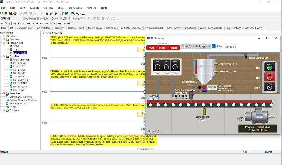This screenshot has height=165, width=282.
Task: Click the Driver: AB_DF1-1 field
Action: (x=61, y=18)
